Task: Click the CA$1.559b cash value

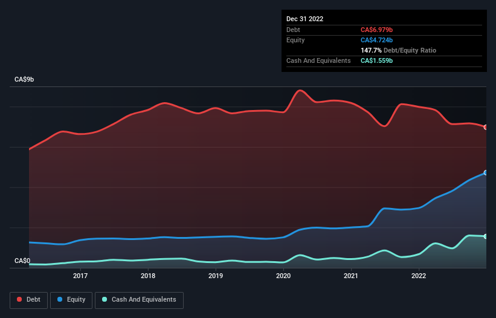Action: 376,60
